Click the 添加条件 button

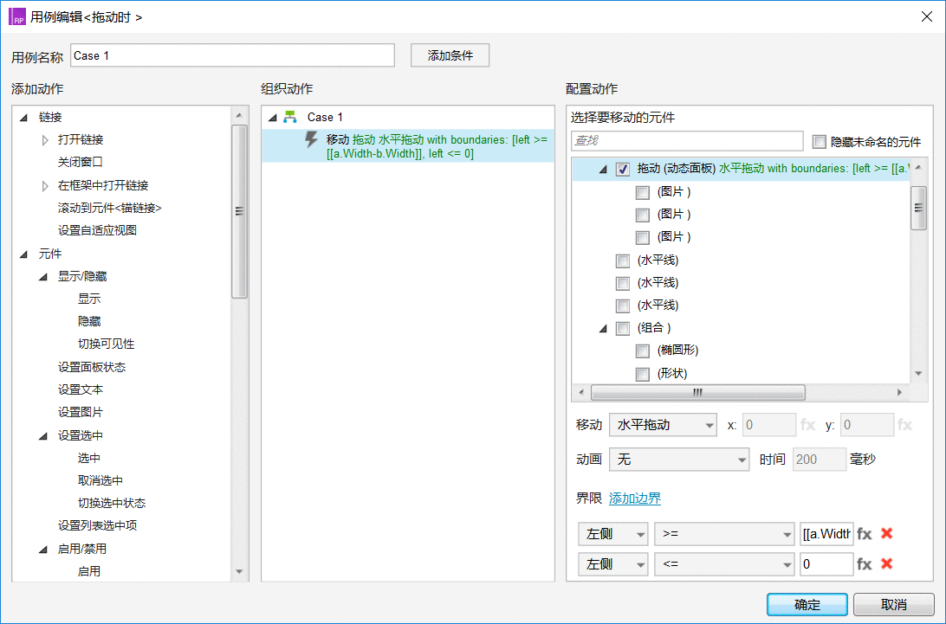click(x=450, y=55)
